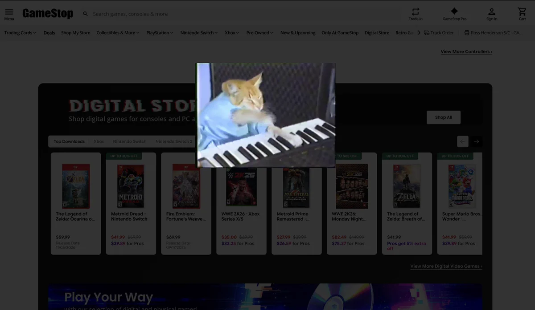The width and height of the screenshot is (535, 310).
Task: Click the Sign In person icon
Action: click(492, 11)
